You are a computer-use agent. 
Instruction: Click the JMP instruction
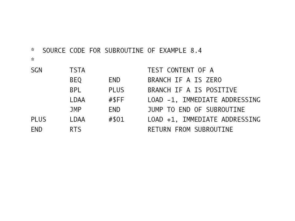[x=76, y=110]
